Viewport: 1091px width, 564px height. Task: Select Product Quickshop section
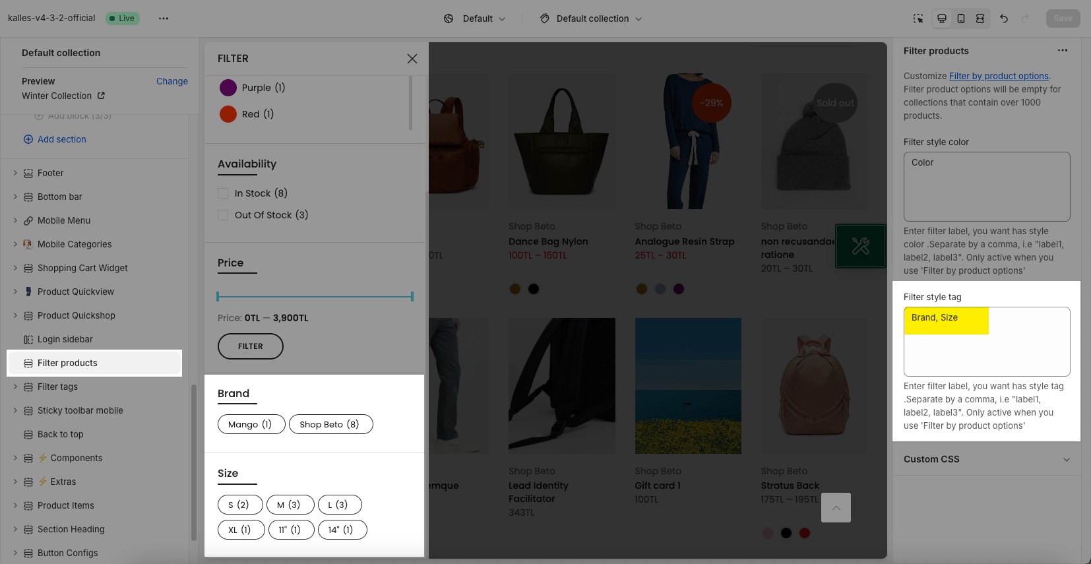(94, 315)
